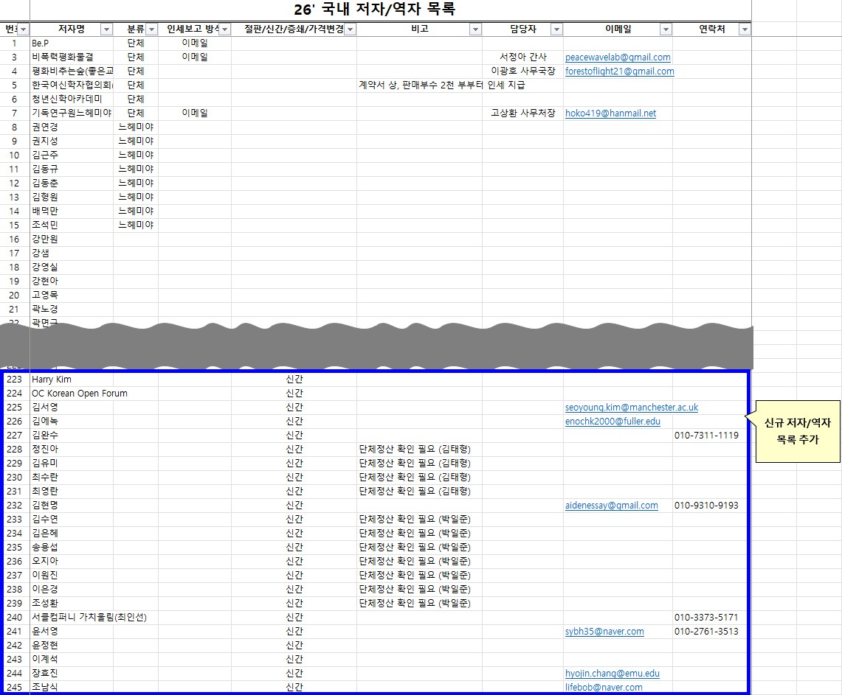Open the 담당자 column filter dropdown
This screenshot has width=842, height=695.
[557, 29]
